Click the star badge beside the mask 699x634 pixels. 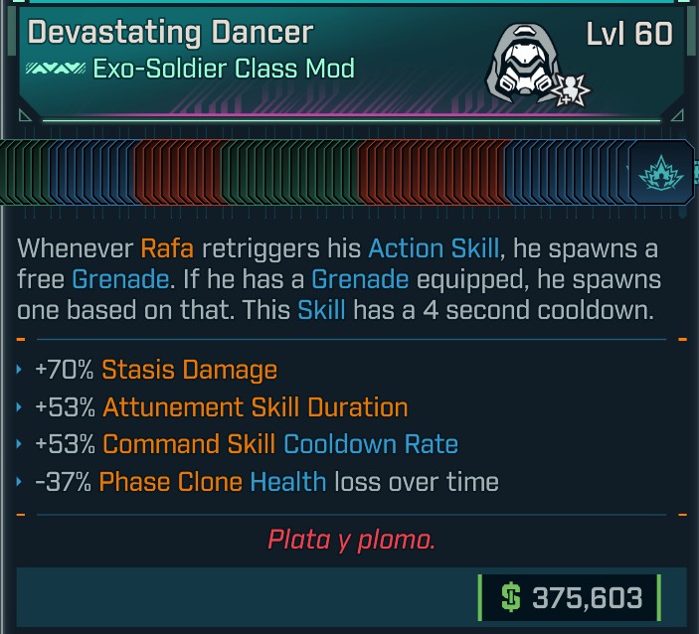(570, 90)
